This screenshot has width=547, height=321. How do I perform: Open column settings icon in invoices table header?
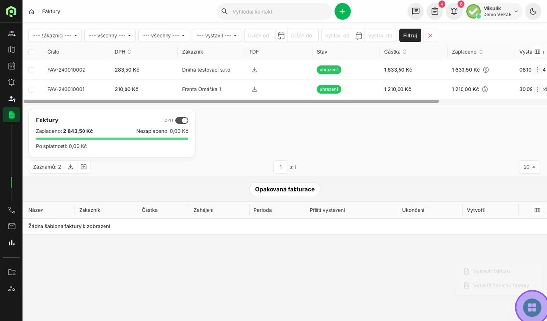coord(537,52)
